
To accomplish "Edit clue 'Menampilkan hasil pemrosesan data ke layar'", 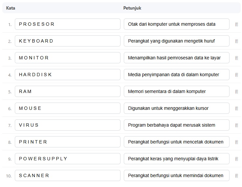I will pos(176,58).
